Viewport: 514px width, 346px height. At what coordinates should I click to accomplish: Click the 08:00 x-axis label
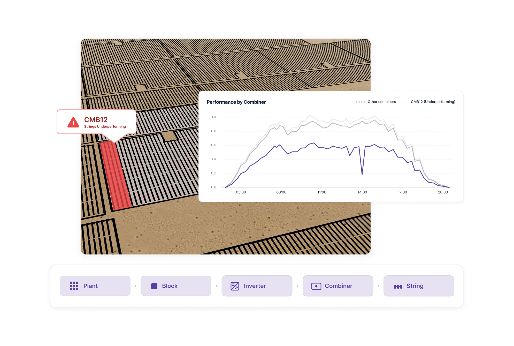tap(281, 192)
